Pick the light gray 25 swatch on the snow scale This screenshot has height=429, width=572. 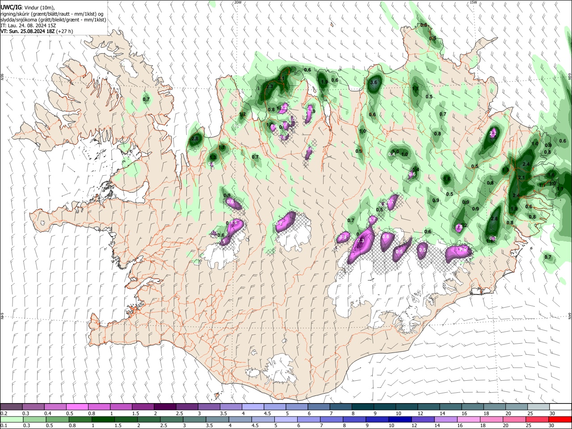[x=539, y=407]
